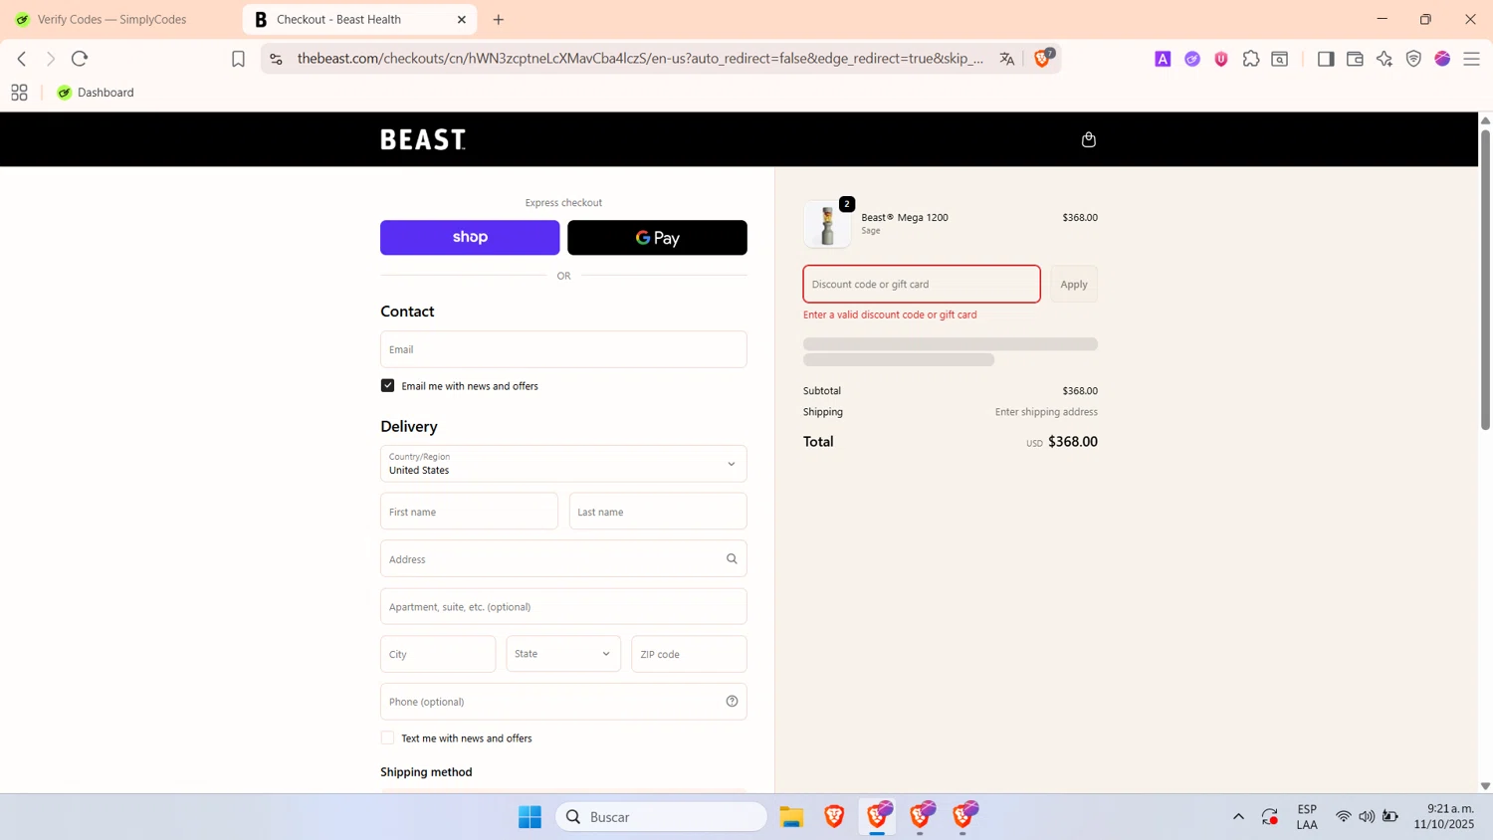Open the State dropdown
1493x840 pixels.
(563, 654)
